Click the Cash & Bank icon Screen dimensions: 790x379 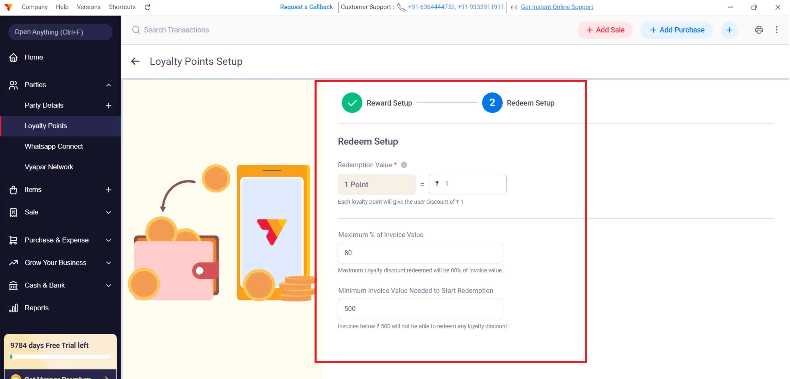click(13, 285)
